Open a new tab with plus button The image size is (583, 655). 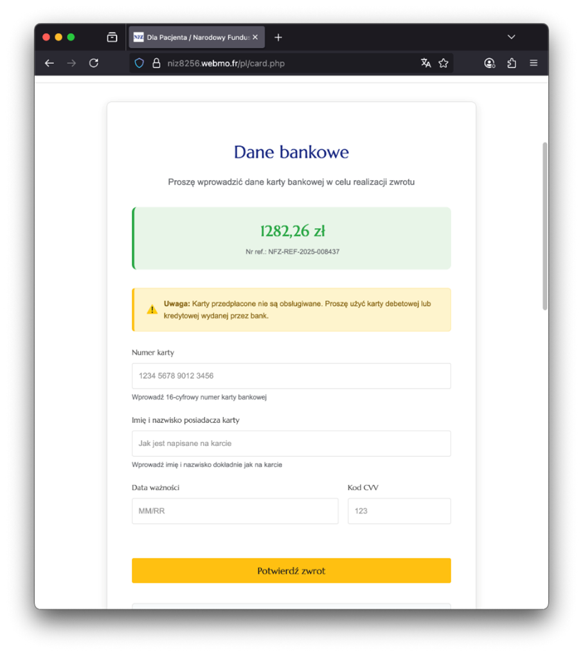pos(278,37)
